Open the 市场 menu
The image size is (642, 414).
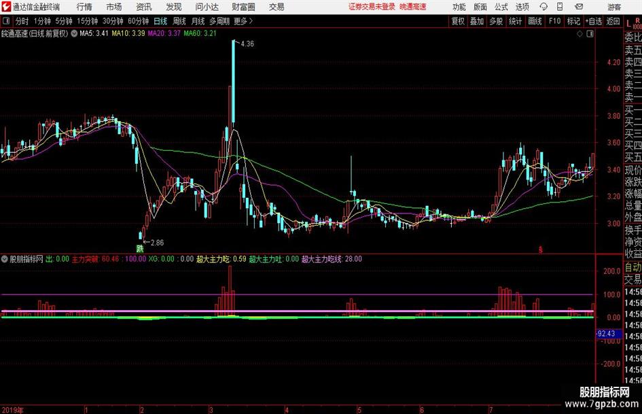click(114, 7)
